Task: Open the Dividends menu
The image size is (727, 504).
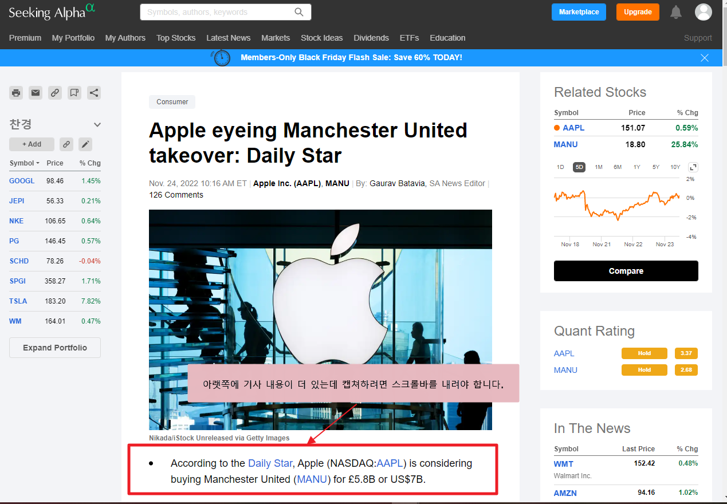Action: [371, 38]
